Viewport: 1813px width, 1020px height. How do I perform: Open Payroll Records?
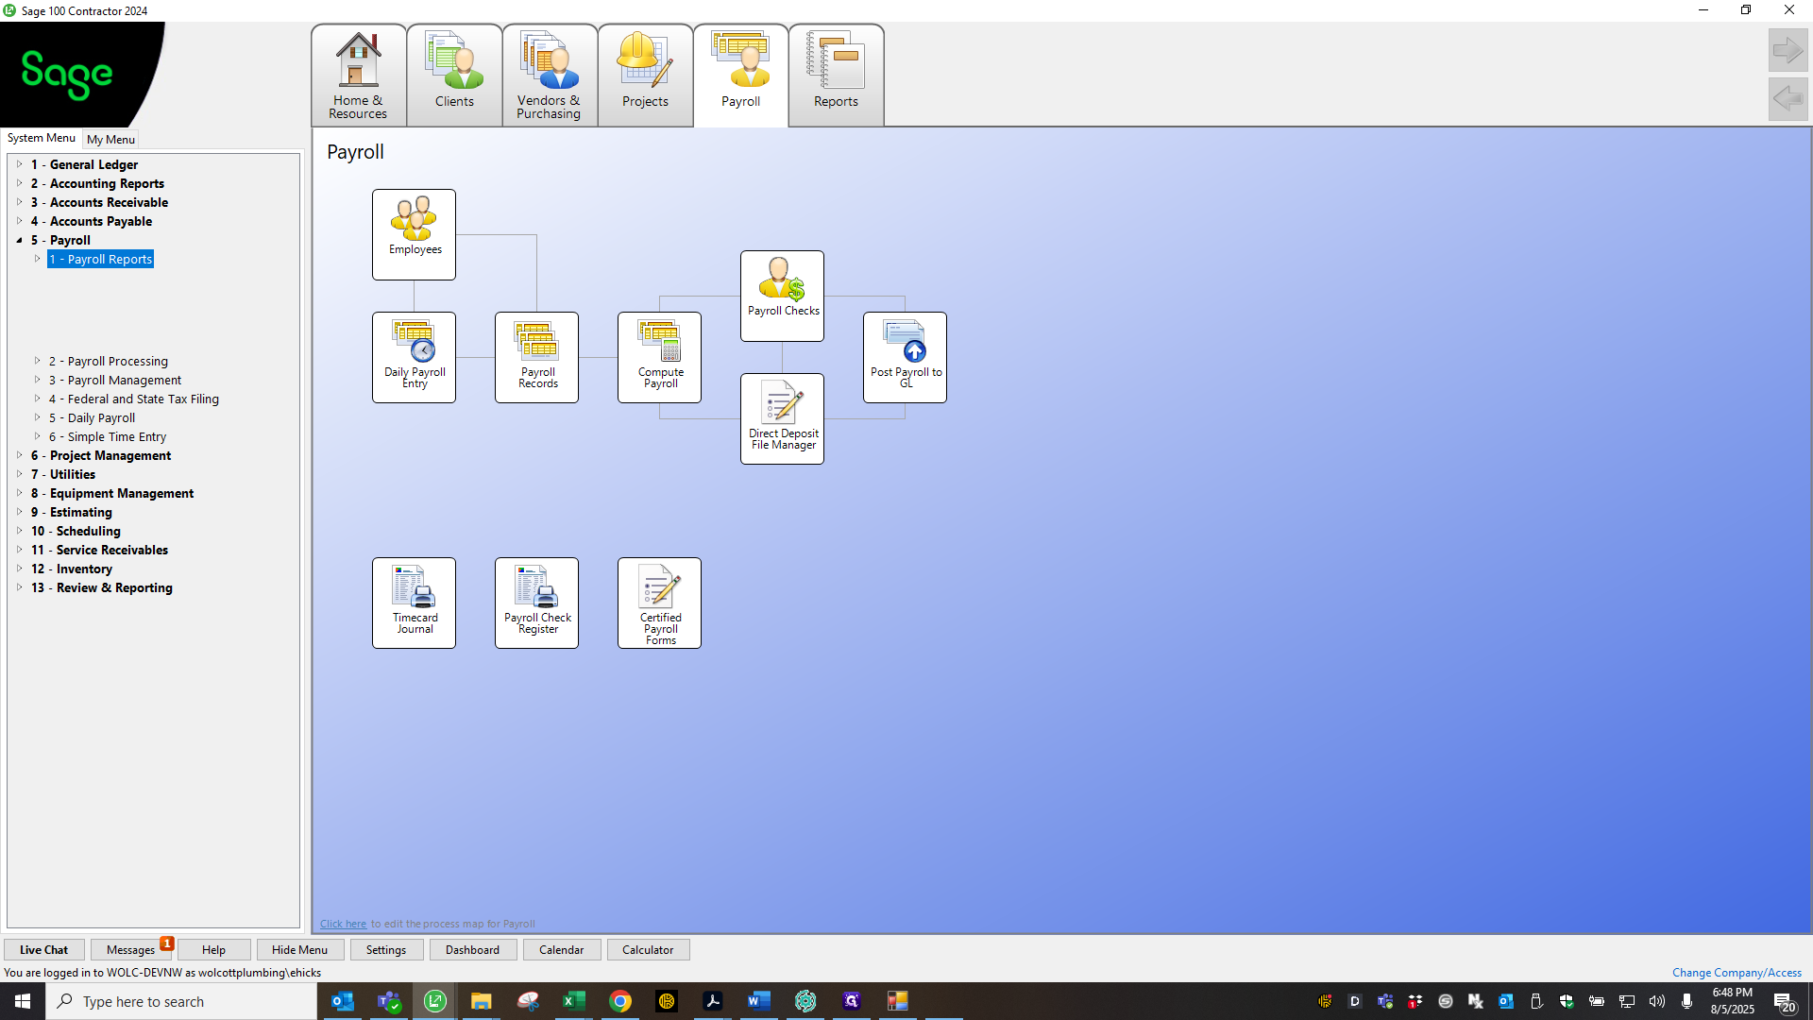pyautogui.click(x=536, y=357)
